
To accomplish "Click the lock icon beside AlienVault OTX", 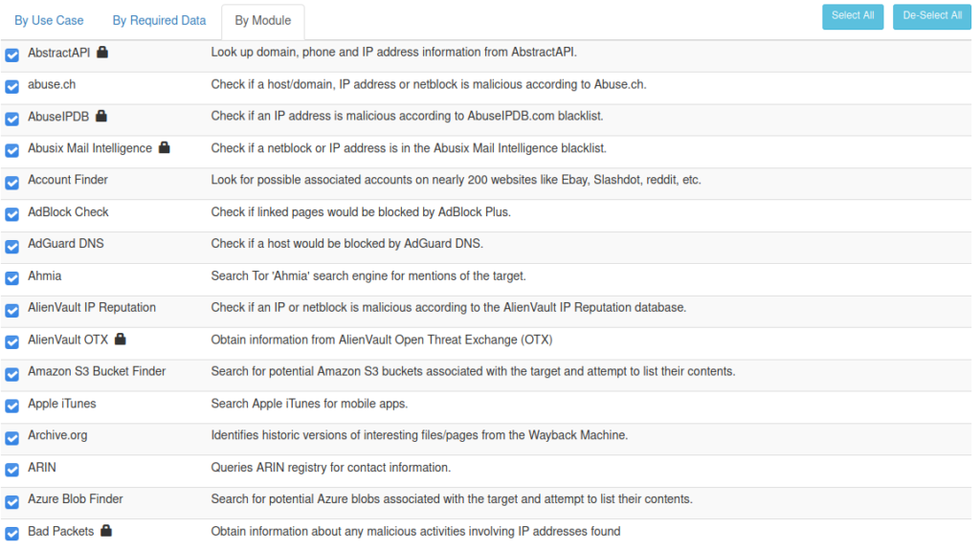I will tap(121, 339).
